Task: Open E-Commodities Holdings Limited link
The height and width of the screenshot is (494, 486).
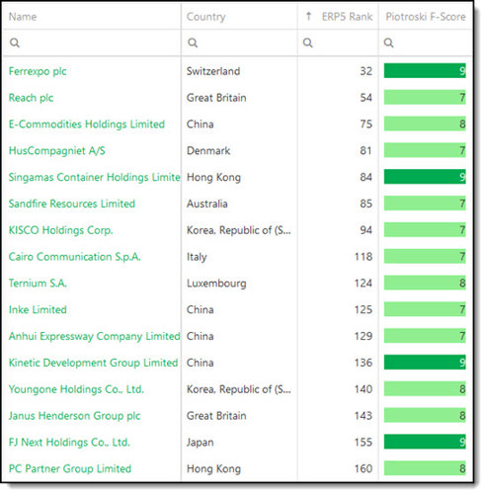Action: pos(87,124)
